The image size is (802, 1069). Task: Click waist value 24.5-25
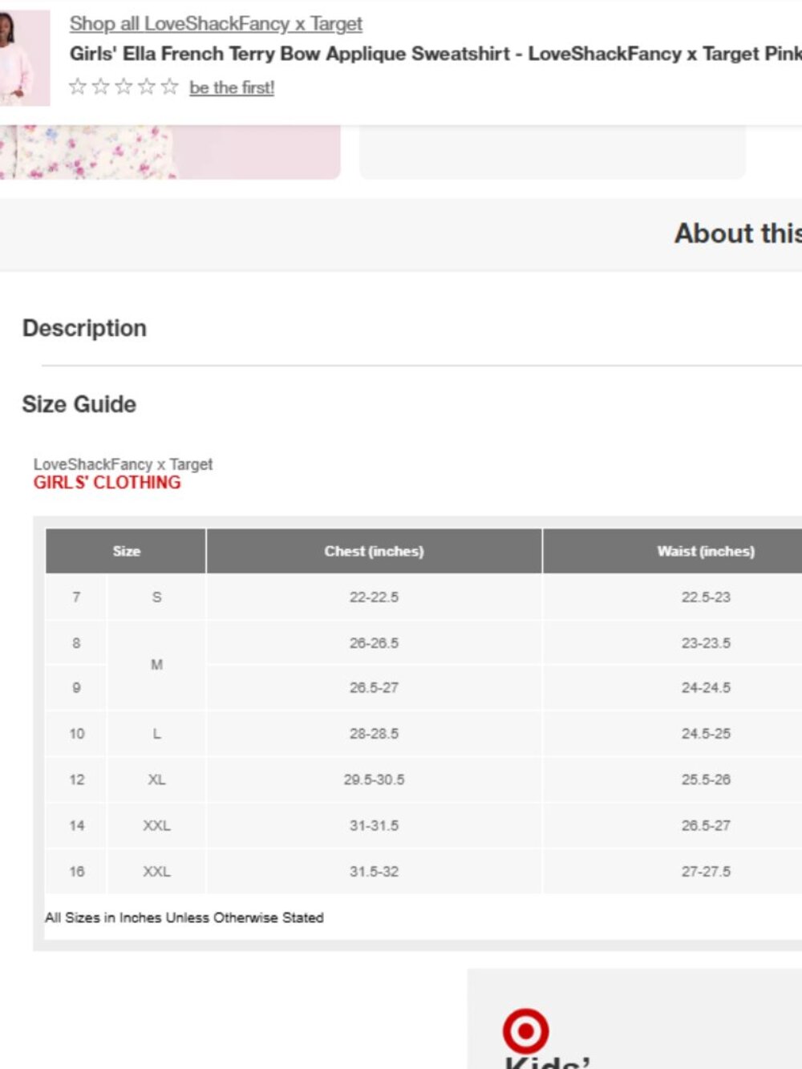tap(706, 733)
